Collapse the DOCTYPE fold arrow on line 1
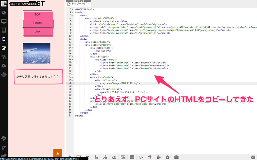257x160 pixels. coord(73,10)
